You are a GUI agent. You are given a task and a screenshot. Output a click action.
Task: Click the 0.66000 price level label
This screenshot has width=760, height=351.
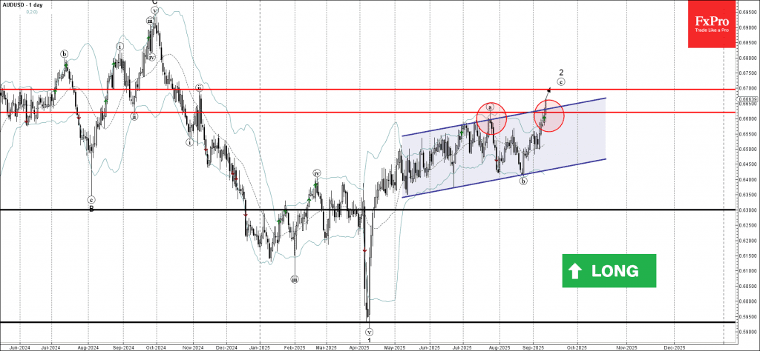(x=747, y=119)
